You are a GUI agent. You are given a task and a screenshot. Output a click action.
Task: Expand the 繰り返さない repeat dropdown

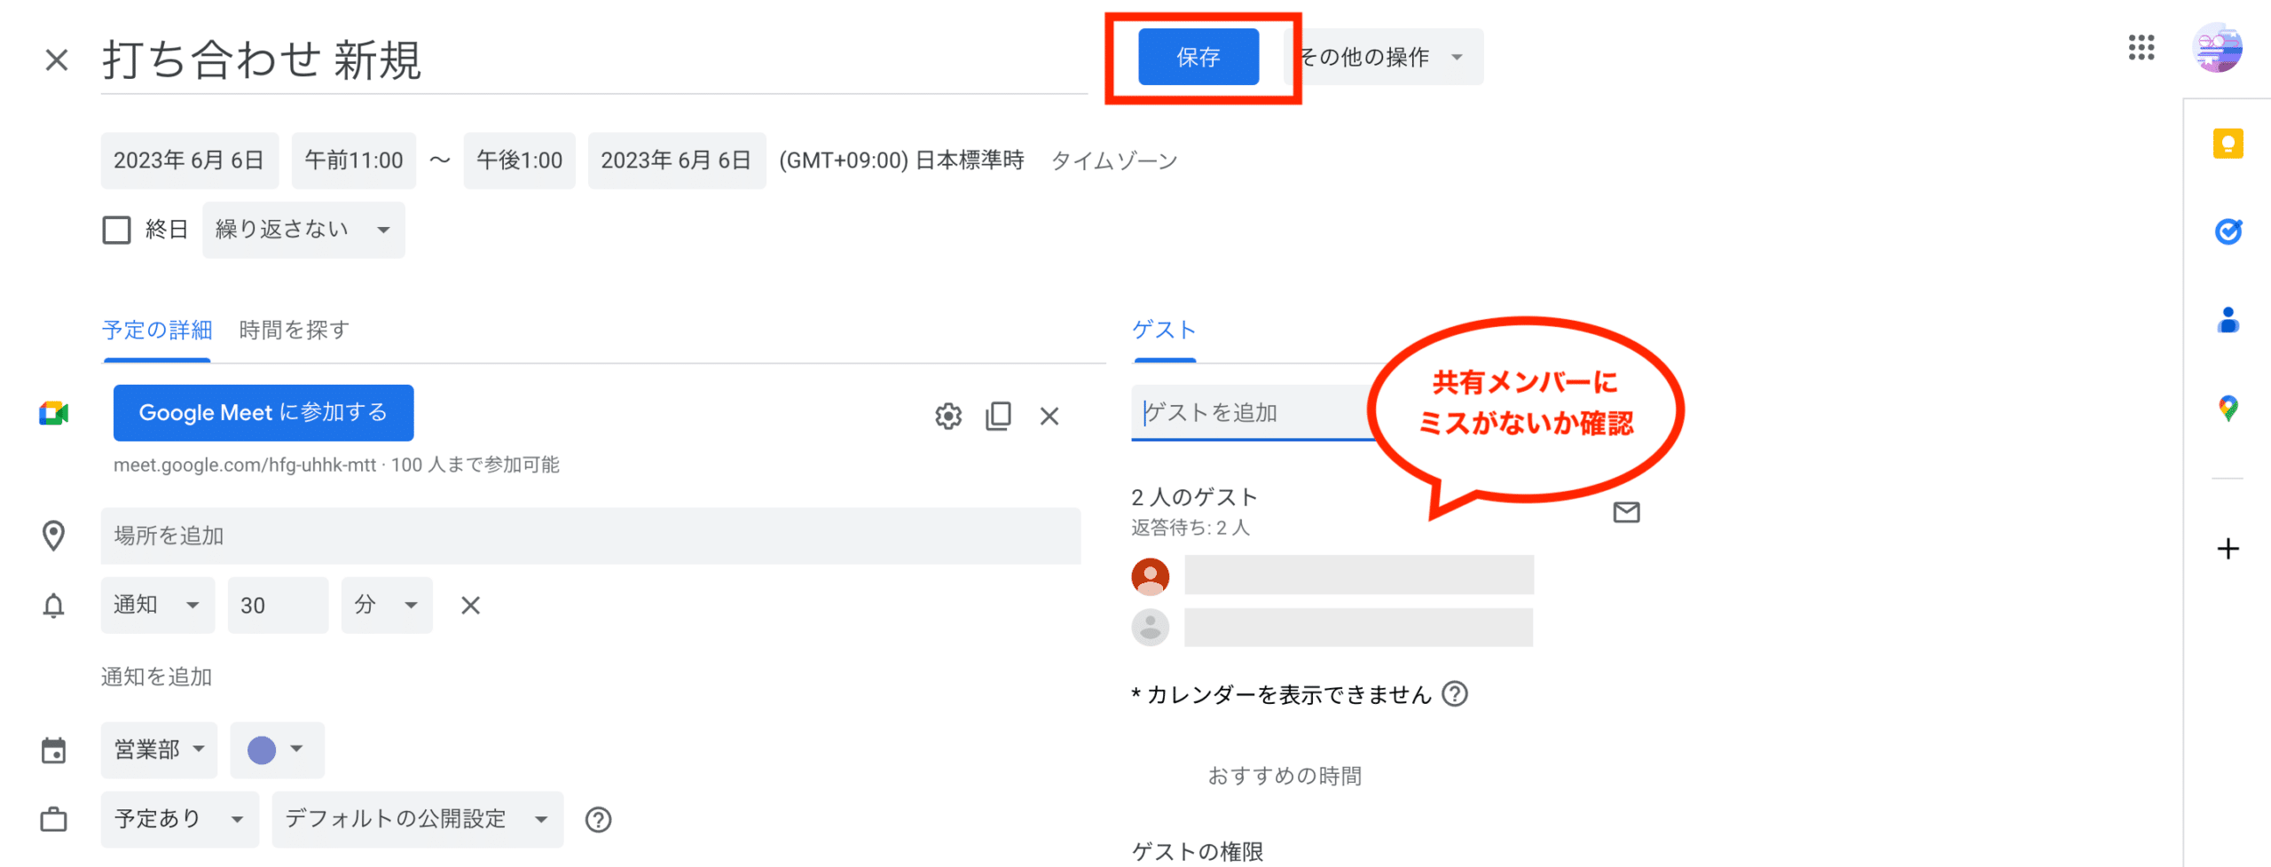point(303,230)
